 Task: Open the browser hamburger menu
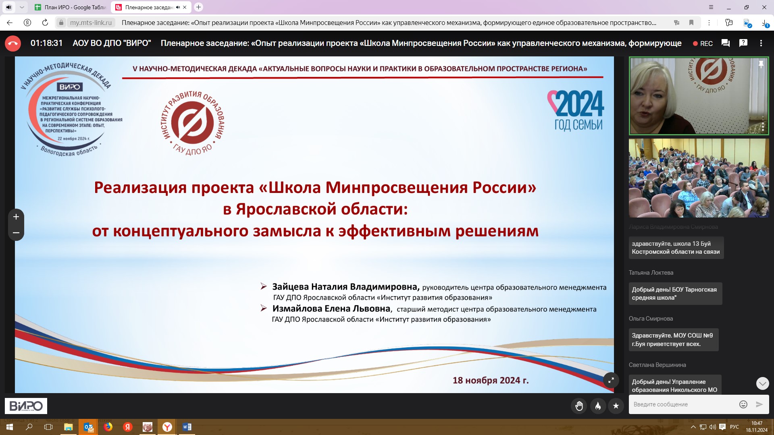pyautogui.click(x=711, y=7)
